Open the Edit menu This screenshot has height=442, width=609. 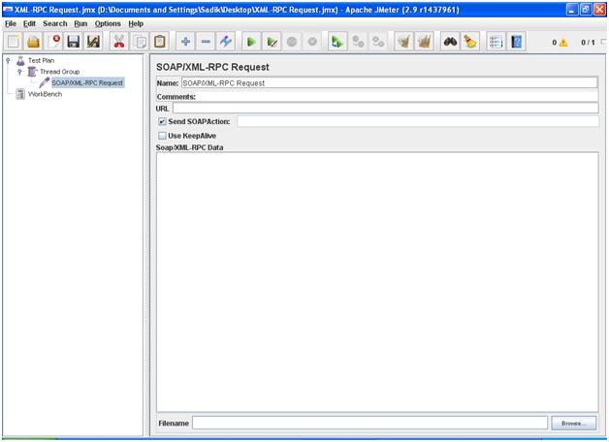[29, 23]
